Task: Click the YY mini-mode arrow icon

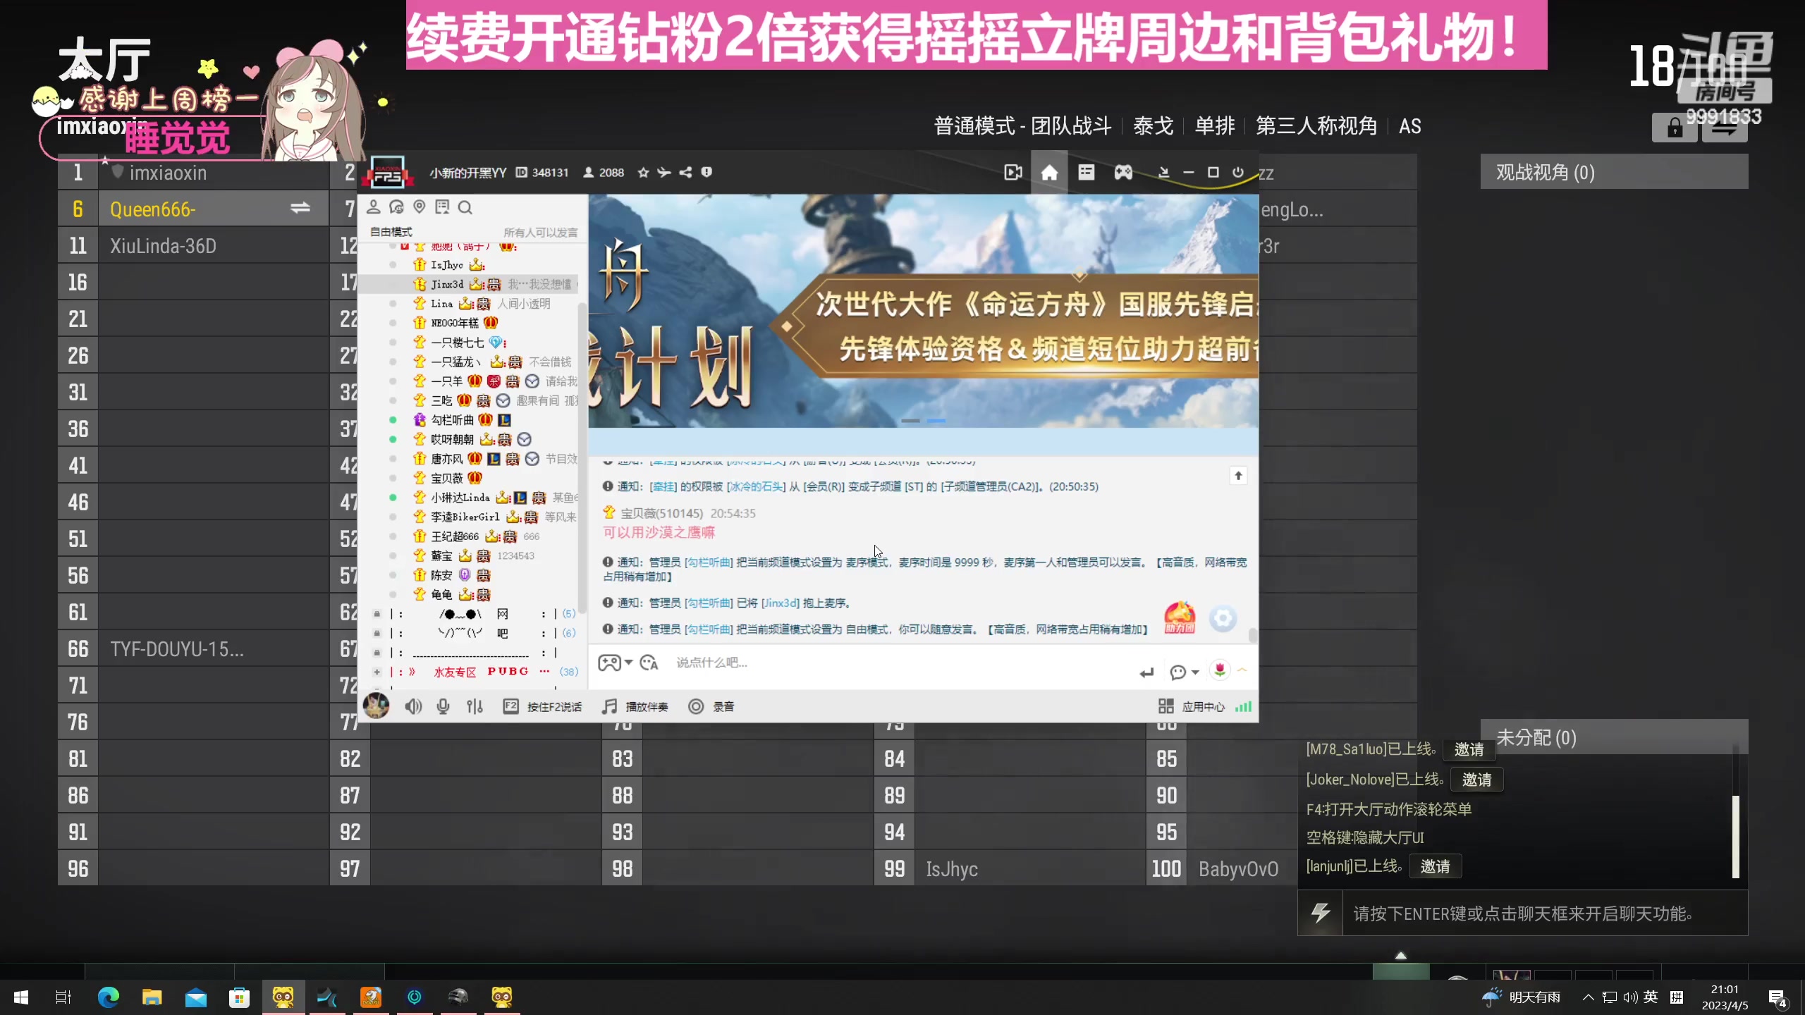Action: 1163,173
